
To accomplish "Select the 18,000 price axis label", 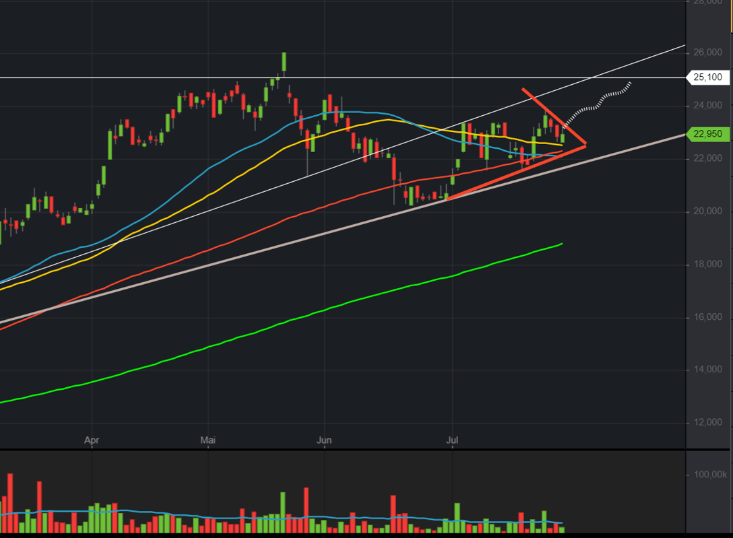I will point(707,264).
